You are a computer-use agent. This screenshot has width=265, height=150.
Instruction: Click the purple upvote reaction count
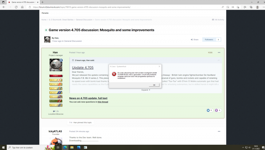click(x=218, y=110)
